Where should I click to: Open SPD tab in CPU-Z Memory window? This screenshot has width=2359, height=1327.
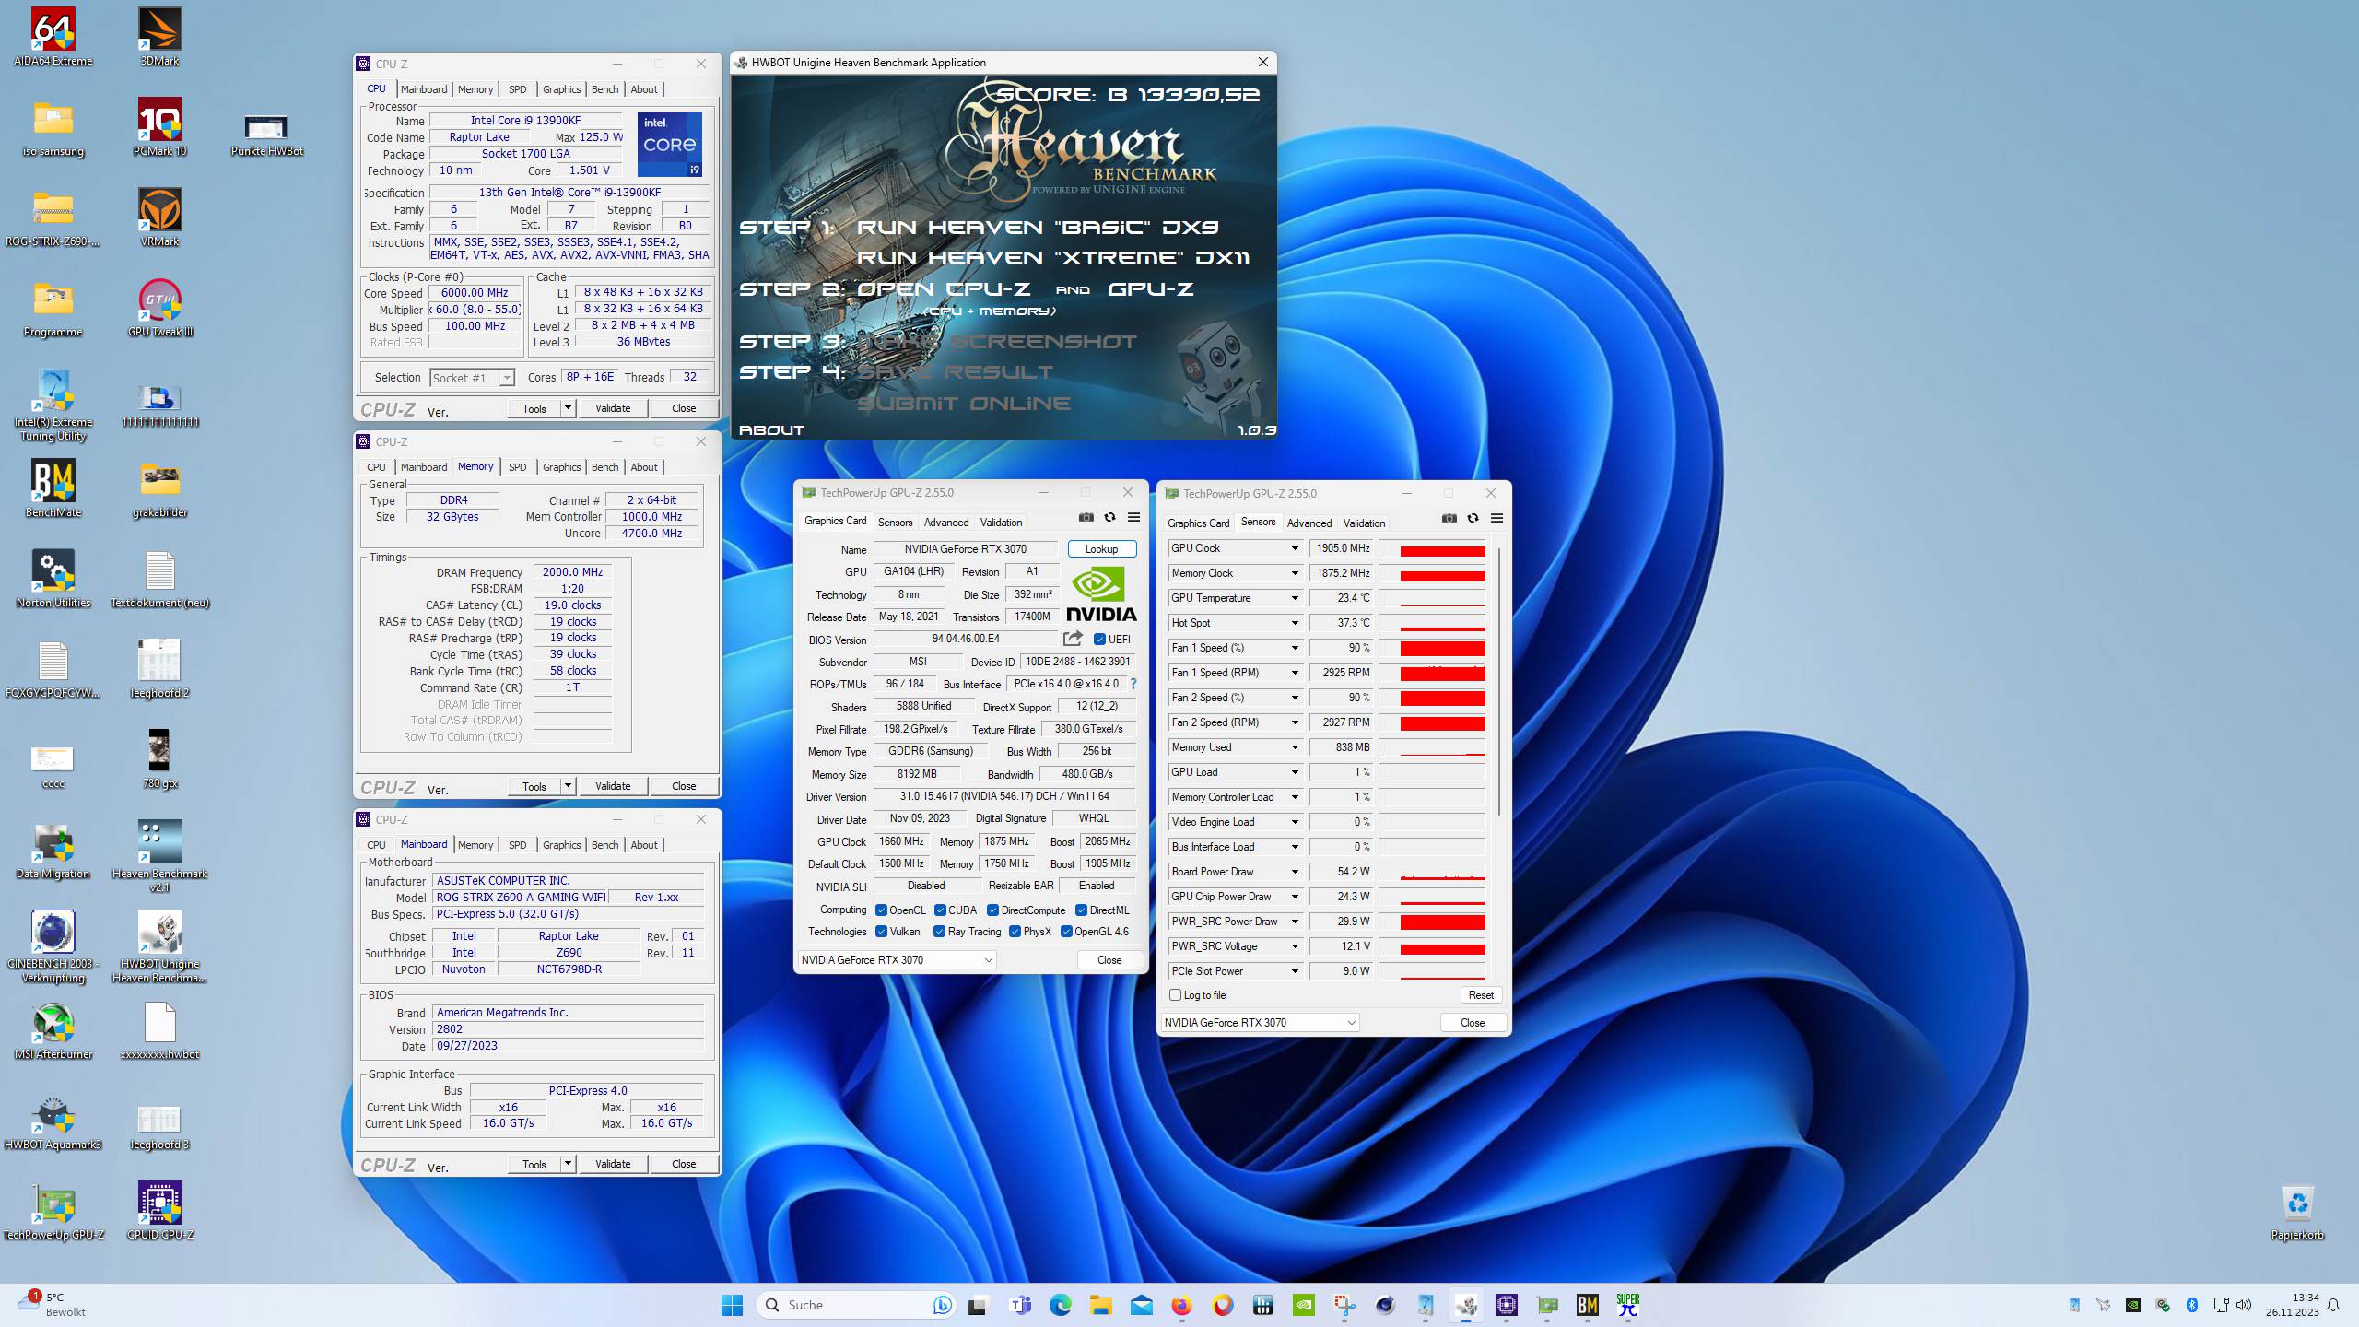pos(518,467)
